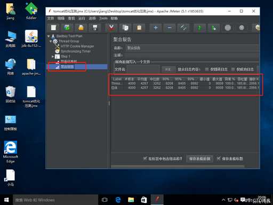This screenshot has height=205, width=273.
Task: Open the Tools menu
Action: click(103, 18)
